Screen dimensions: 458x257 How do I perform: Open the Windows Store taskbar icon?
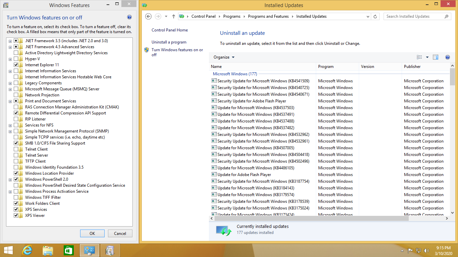[68, 250]
